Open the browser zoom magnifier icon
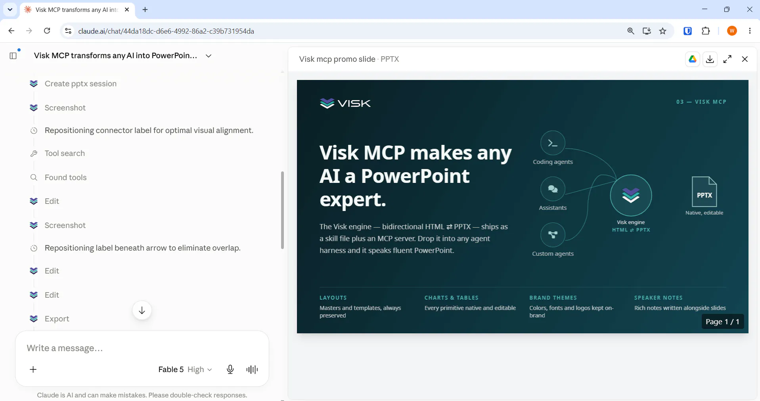Screen dimensions: 760x401 pyautogui.click(x=631, y=31)
